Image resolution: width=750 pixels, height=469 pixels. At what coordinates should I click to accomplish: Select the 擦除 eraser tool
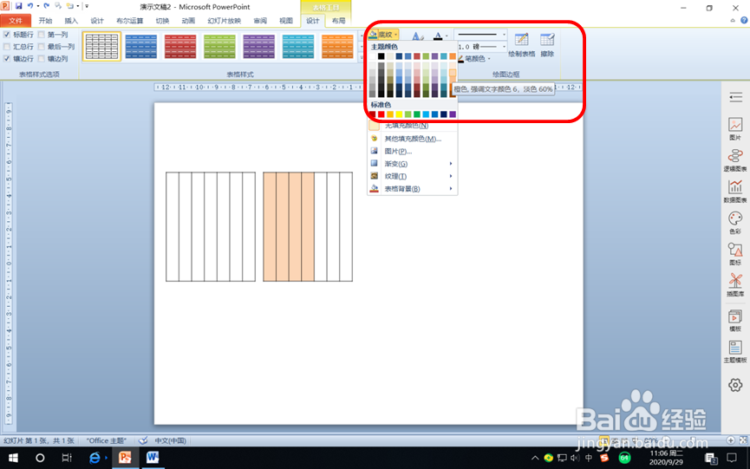click(x=547, y=45)
